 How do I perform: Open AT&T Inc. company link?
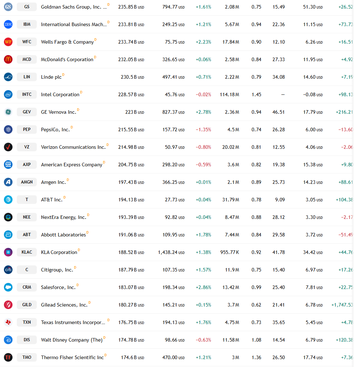(x=52, y=200)
